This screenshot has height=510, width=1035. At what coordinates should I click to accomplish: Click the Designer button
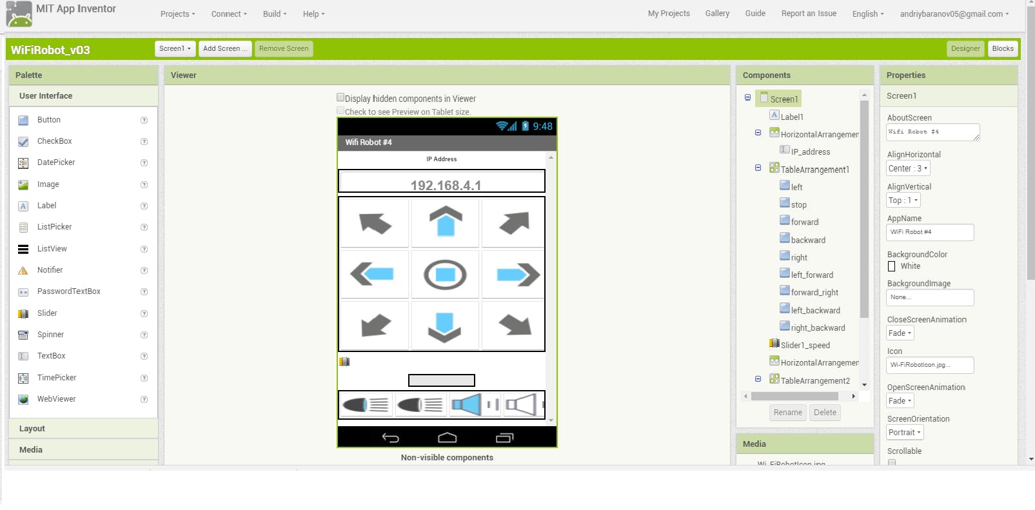click(x=965, y=49)
